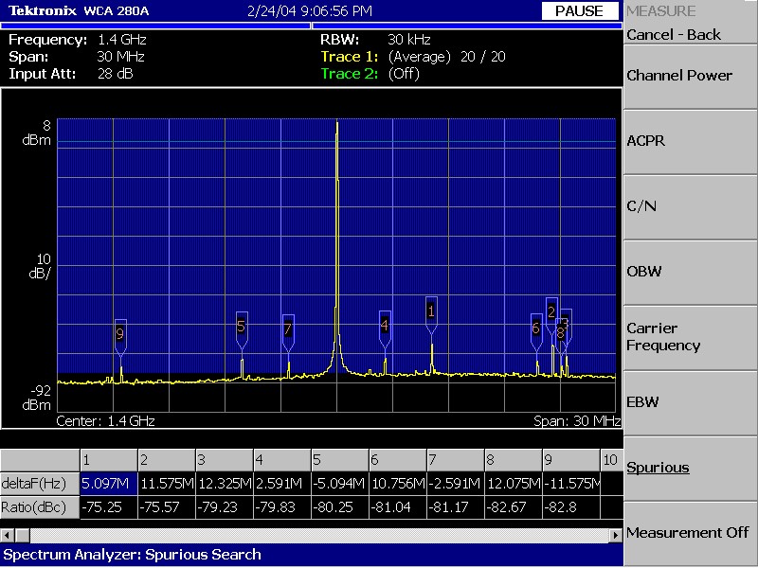Select marker 7 flag on the graph
This screenshot has width=758, height=568.
tap(288, 329)
